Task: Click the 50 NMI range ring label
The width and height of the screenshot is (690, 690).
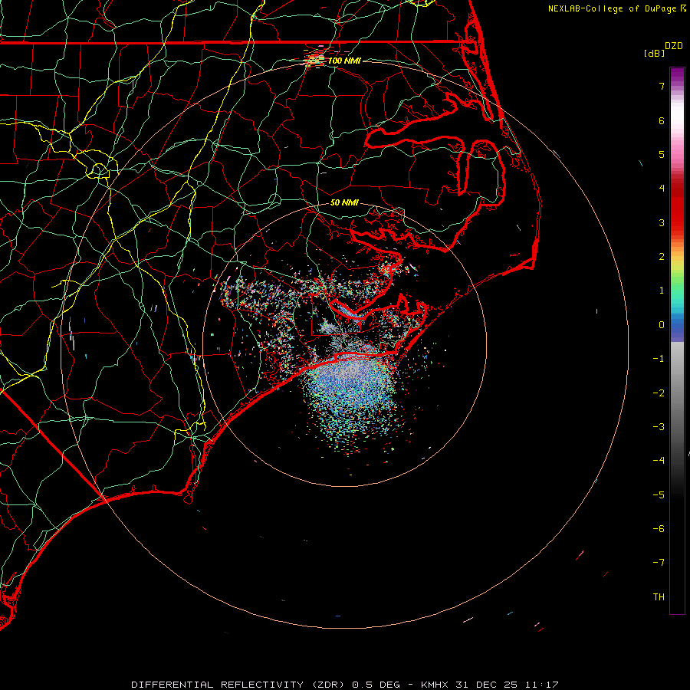Action: click(344, 202)
